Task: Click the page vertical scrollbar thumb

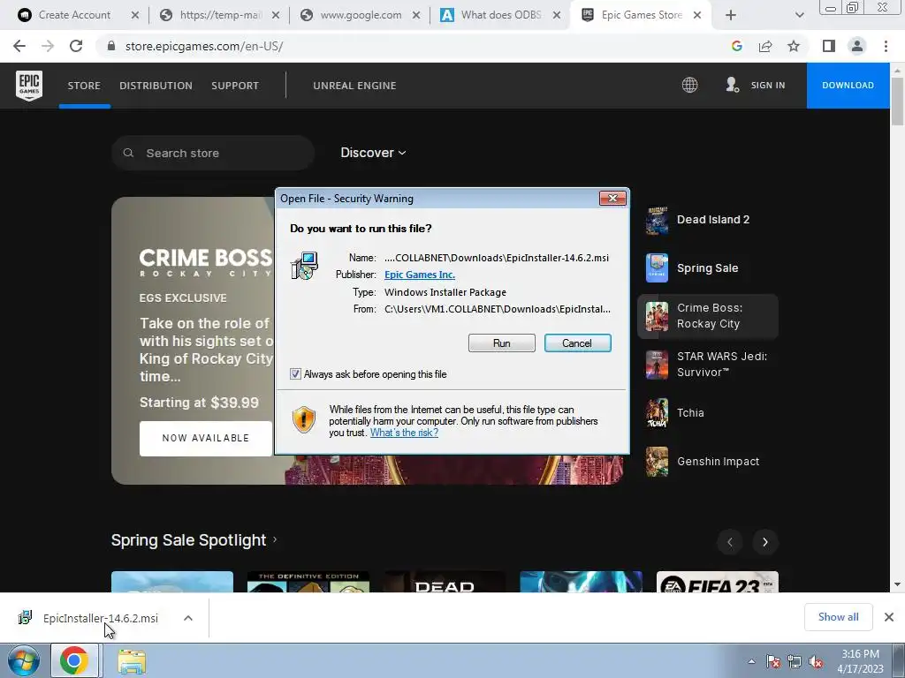Action: [x=897, y=101]
